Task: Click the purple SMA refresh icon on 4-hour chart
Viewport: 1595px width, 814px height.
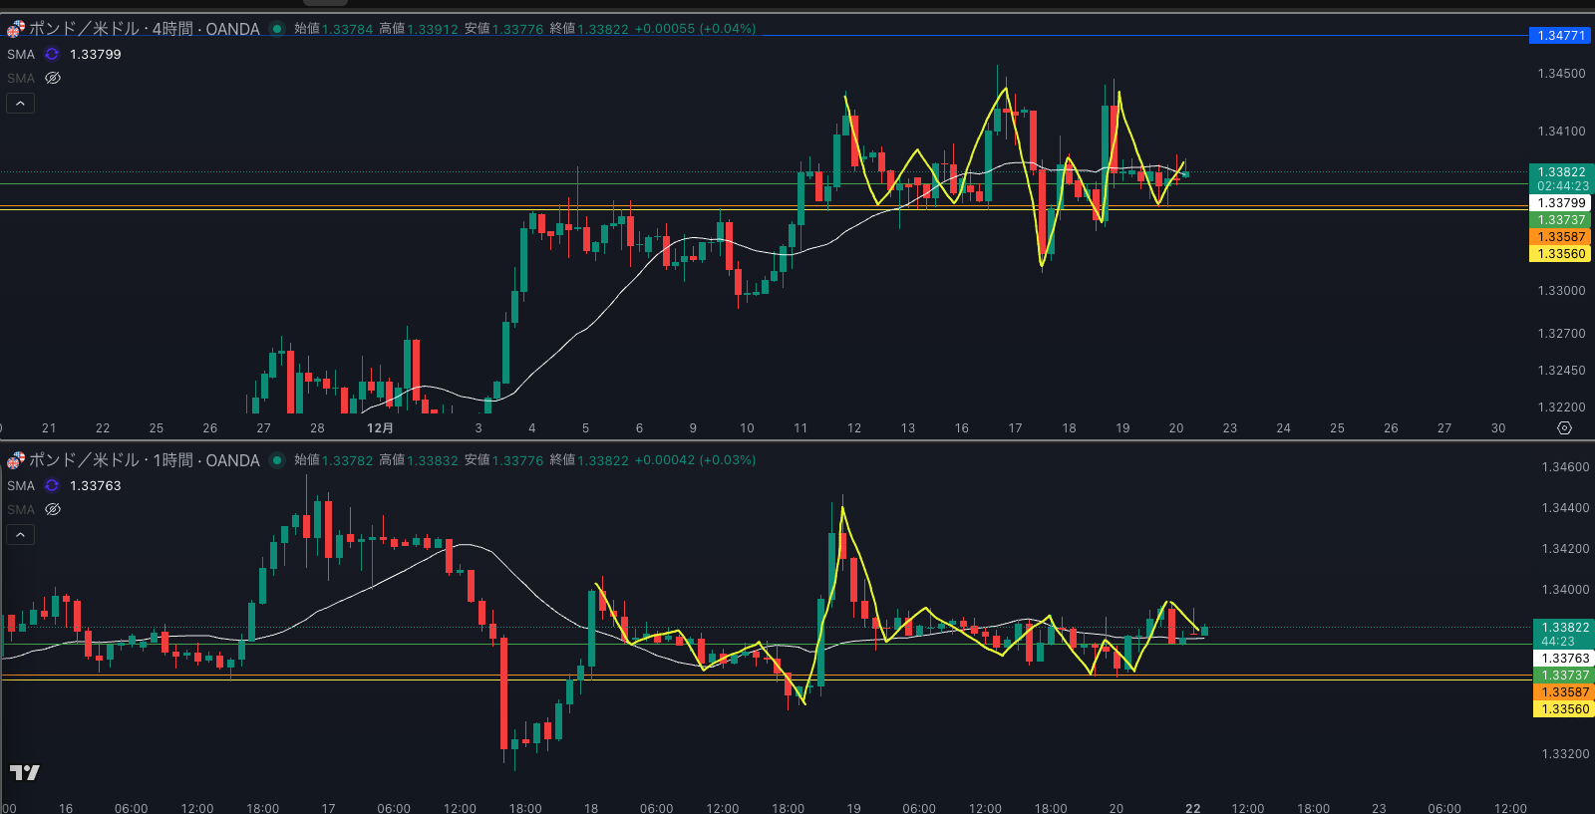Action: (52, 54)
